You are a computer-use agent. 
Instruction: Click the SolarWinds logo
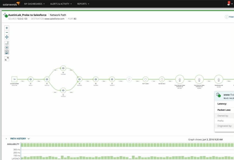11,4
